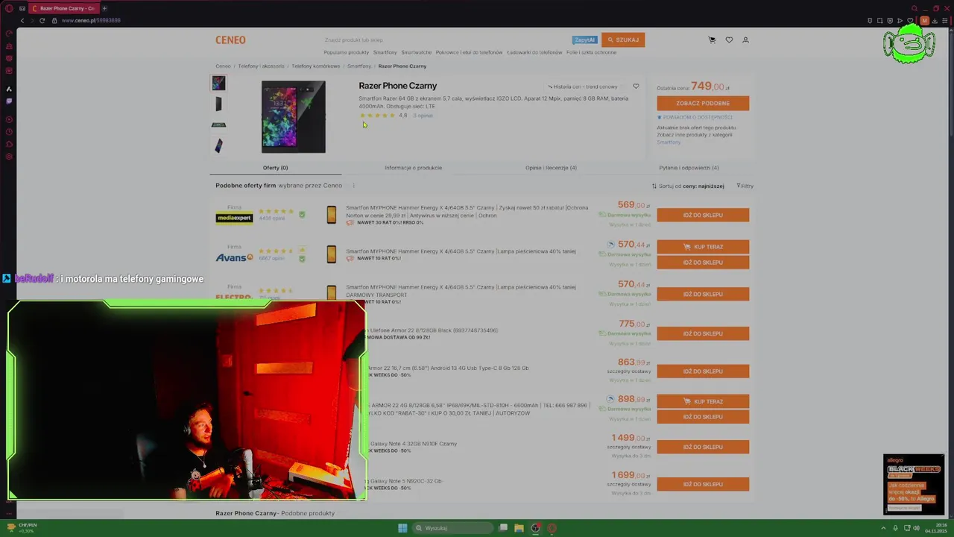Open Smartwatche menu link

(417, 52)
